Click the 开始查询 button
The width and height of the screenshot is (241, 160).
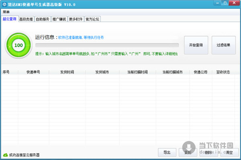click(196, 45)
